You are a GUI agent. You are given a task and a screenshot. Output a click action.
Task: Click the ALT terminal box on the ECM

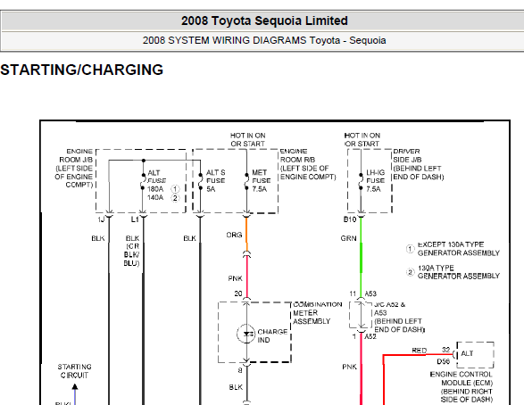(x=475, y=354)
